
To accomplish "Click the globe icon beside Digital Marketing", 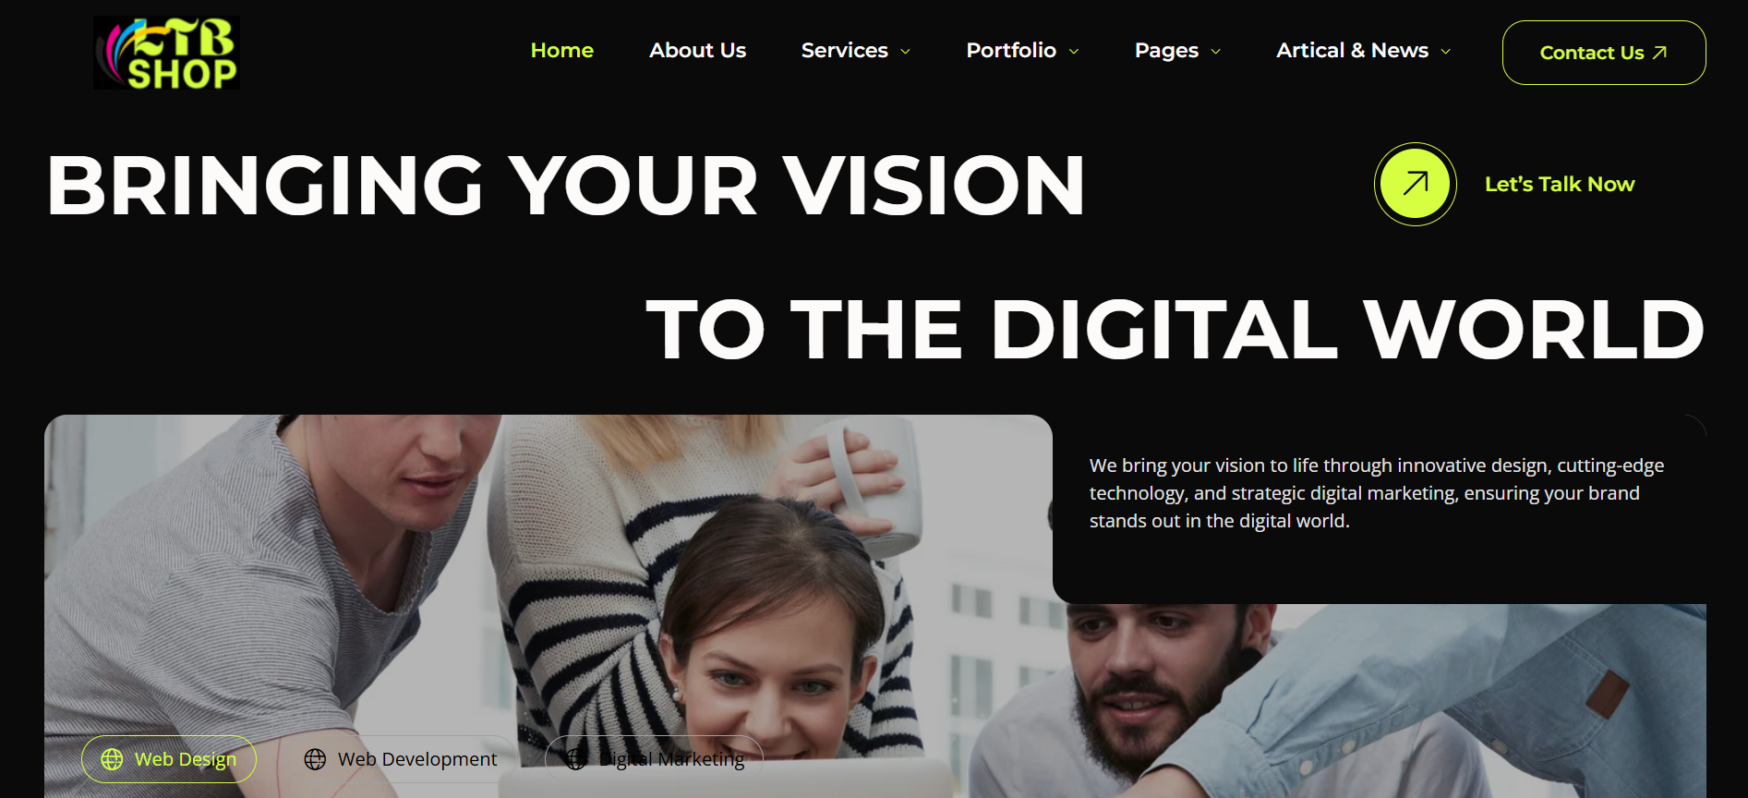I will 575,759.
